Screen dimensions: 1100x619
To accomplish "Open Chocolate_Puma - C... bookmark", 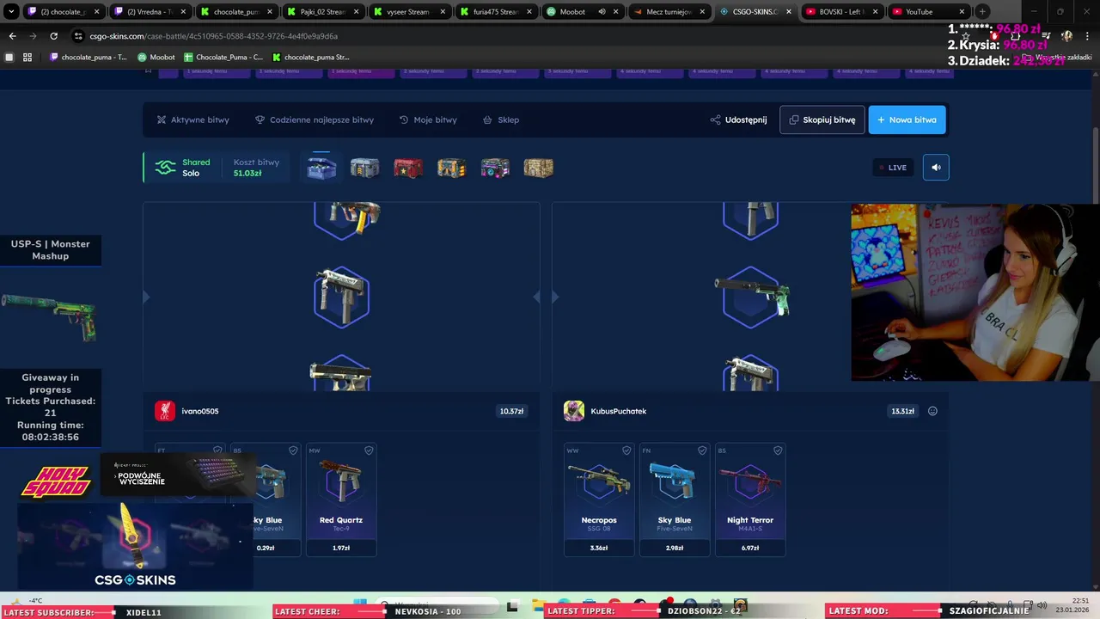I will tap(223, 57).
